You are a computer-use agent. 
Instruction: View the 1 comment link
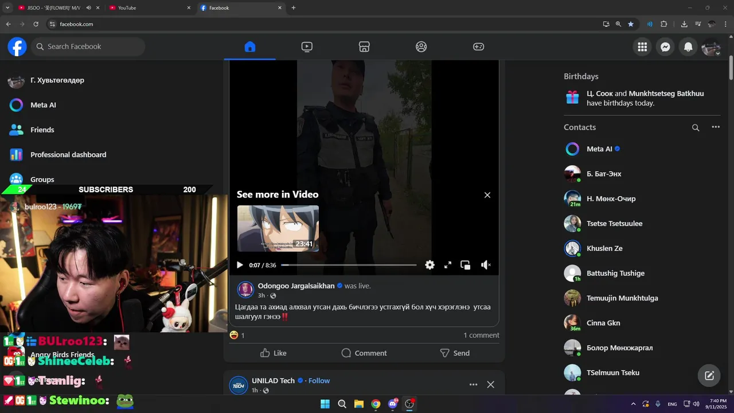[481, 335]
